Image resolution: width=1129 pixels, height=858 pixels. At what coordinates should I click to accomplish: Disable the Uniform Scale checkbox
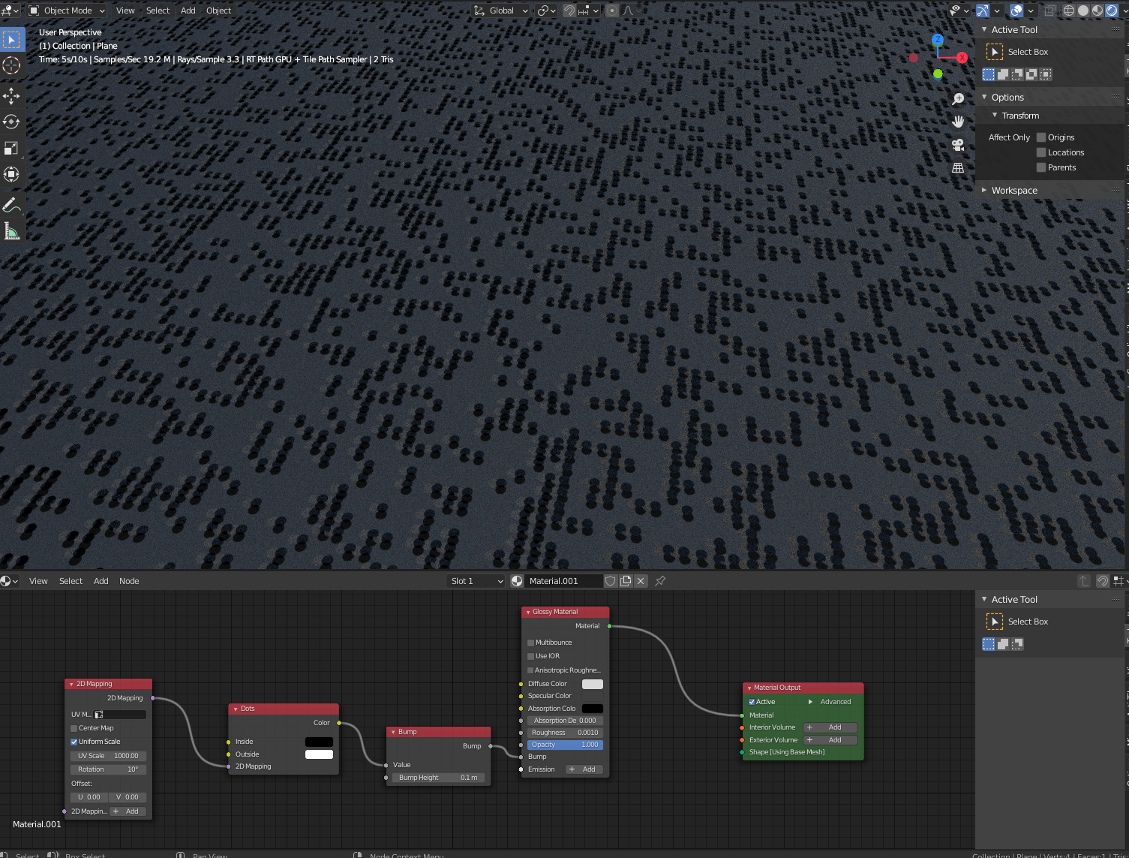[74, 742]
